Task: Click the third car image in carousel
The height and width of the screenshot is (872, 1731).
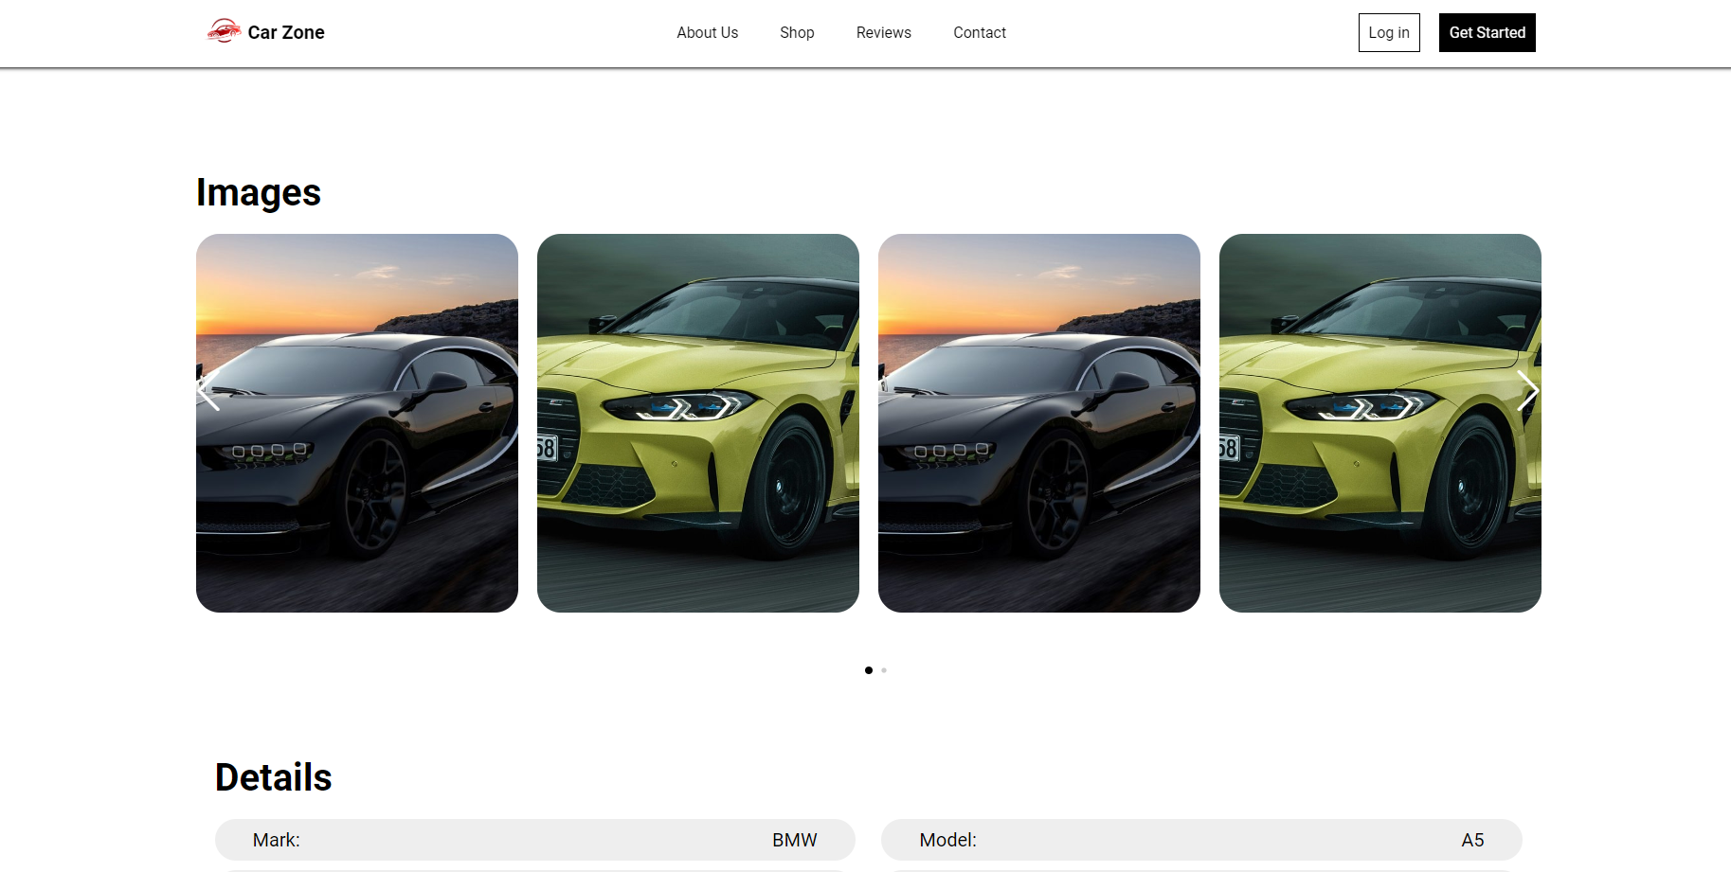Action: coord(1039,422)
